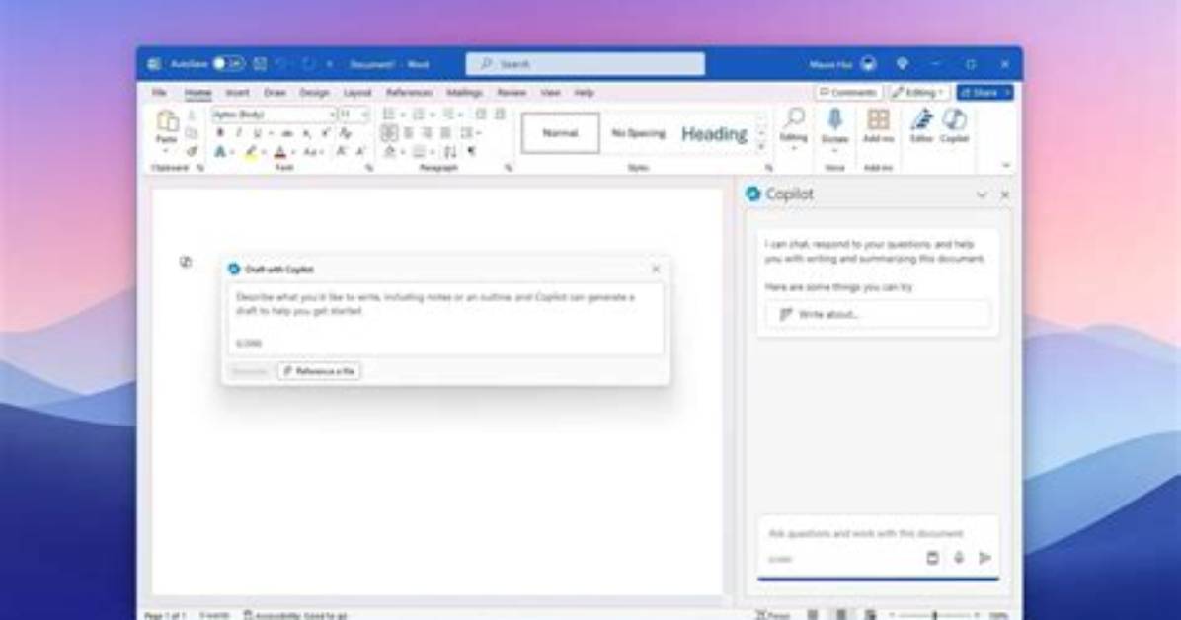Click the Format Painter brush icon
This screenshot has width=1181, height=620.
(x=192, y=151)
